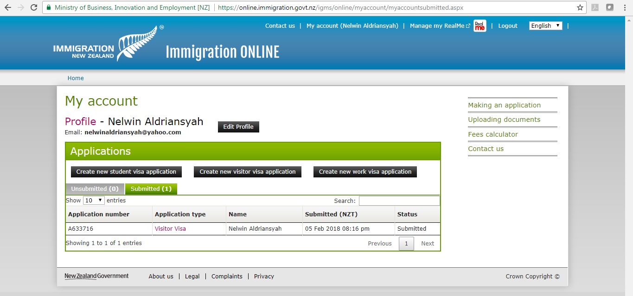Open the English language dropdown
This screenshot has width=633, height=296.
tap(545, 26)
